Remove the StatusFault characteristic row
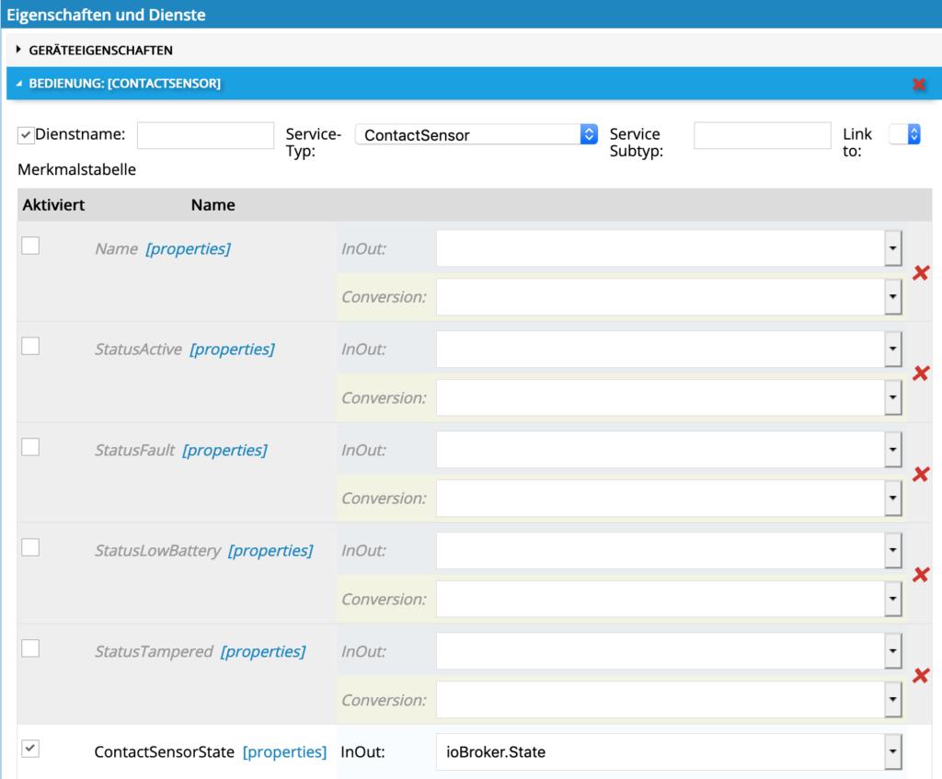The height and width of the screenshot is (779, 942). [921, 474]
